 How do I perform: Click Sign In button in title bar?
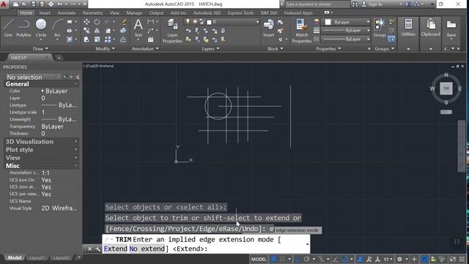372,4
